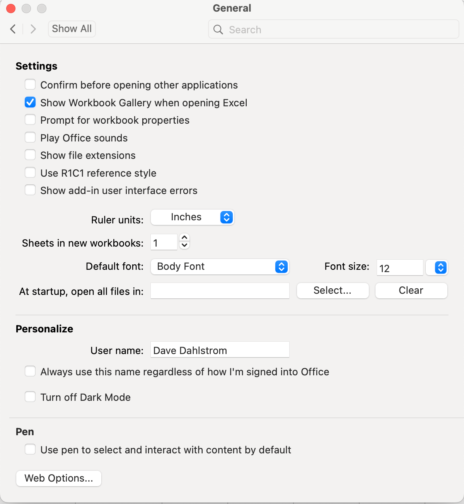Close the General preferences window
The width and height of the screenshot is (464, 504).
[11, 8]
